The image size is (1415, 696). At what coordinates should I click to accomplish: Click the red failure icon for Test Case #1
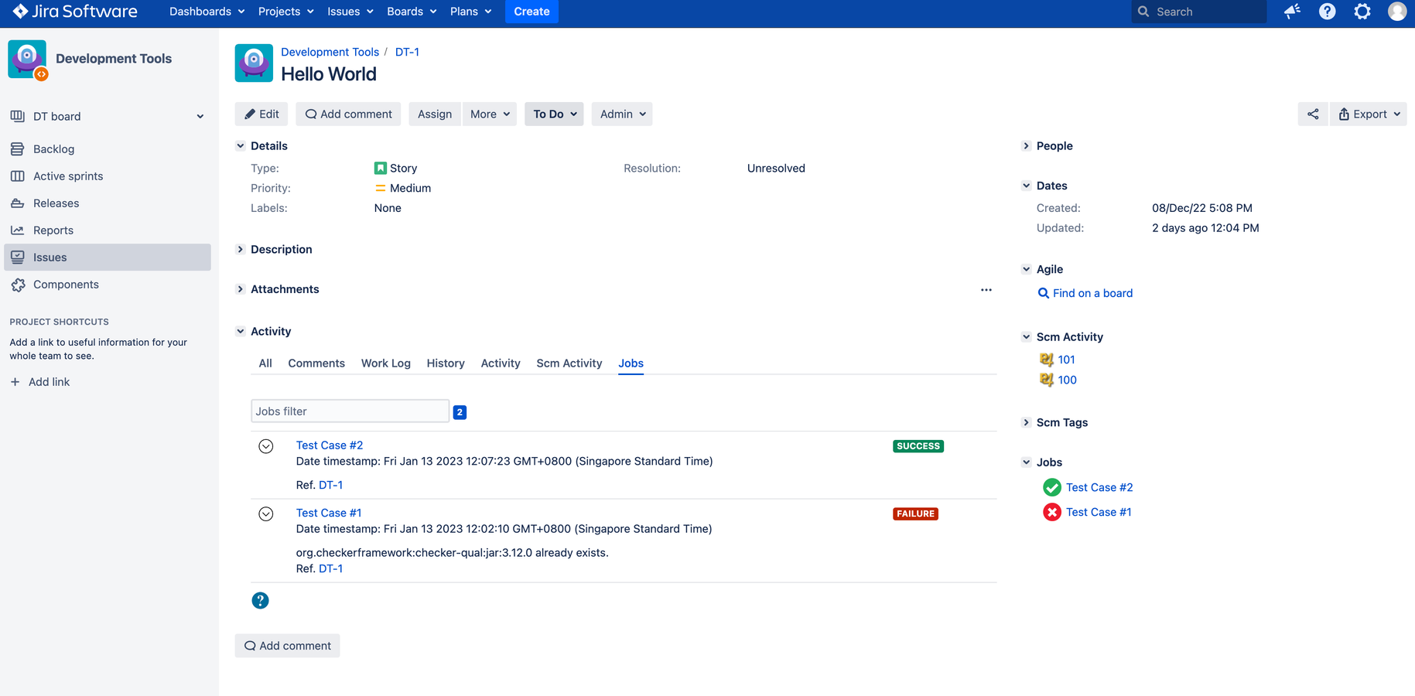coord(1051,512)
